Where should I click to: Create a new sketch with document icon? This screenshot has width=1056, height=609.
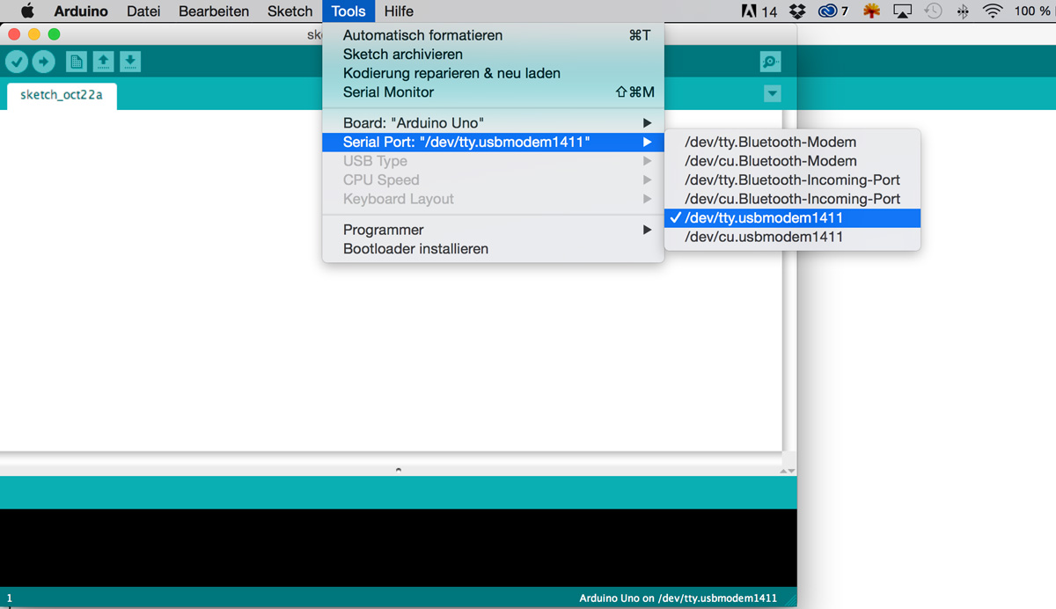tap(77, 62)
